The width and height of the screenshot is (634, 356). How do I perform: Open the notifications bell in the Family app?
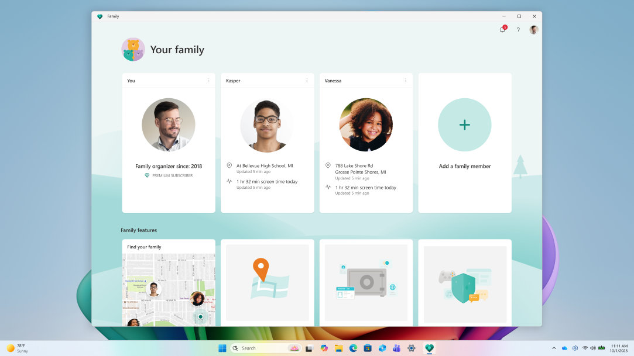click(x=502, y=29)
